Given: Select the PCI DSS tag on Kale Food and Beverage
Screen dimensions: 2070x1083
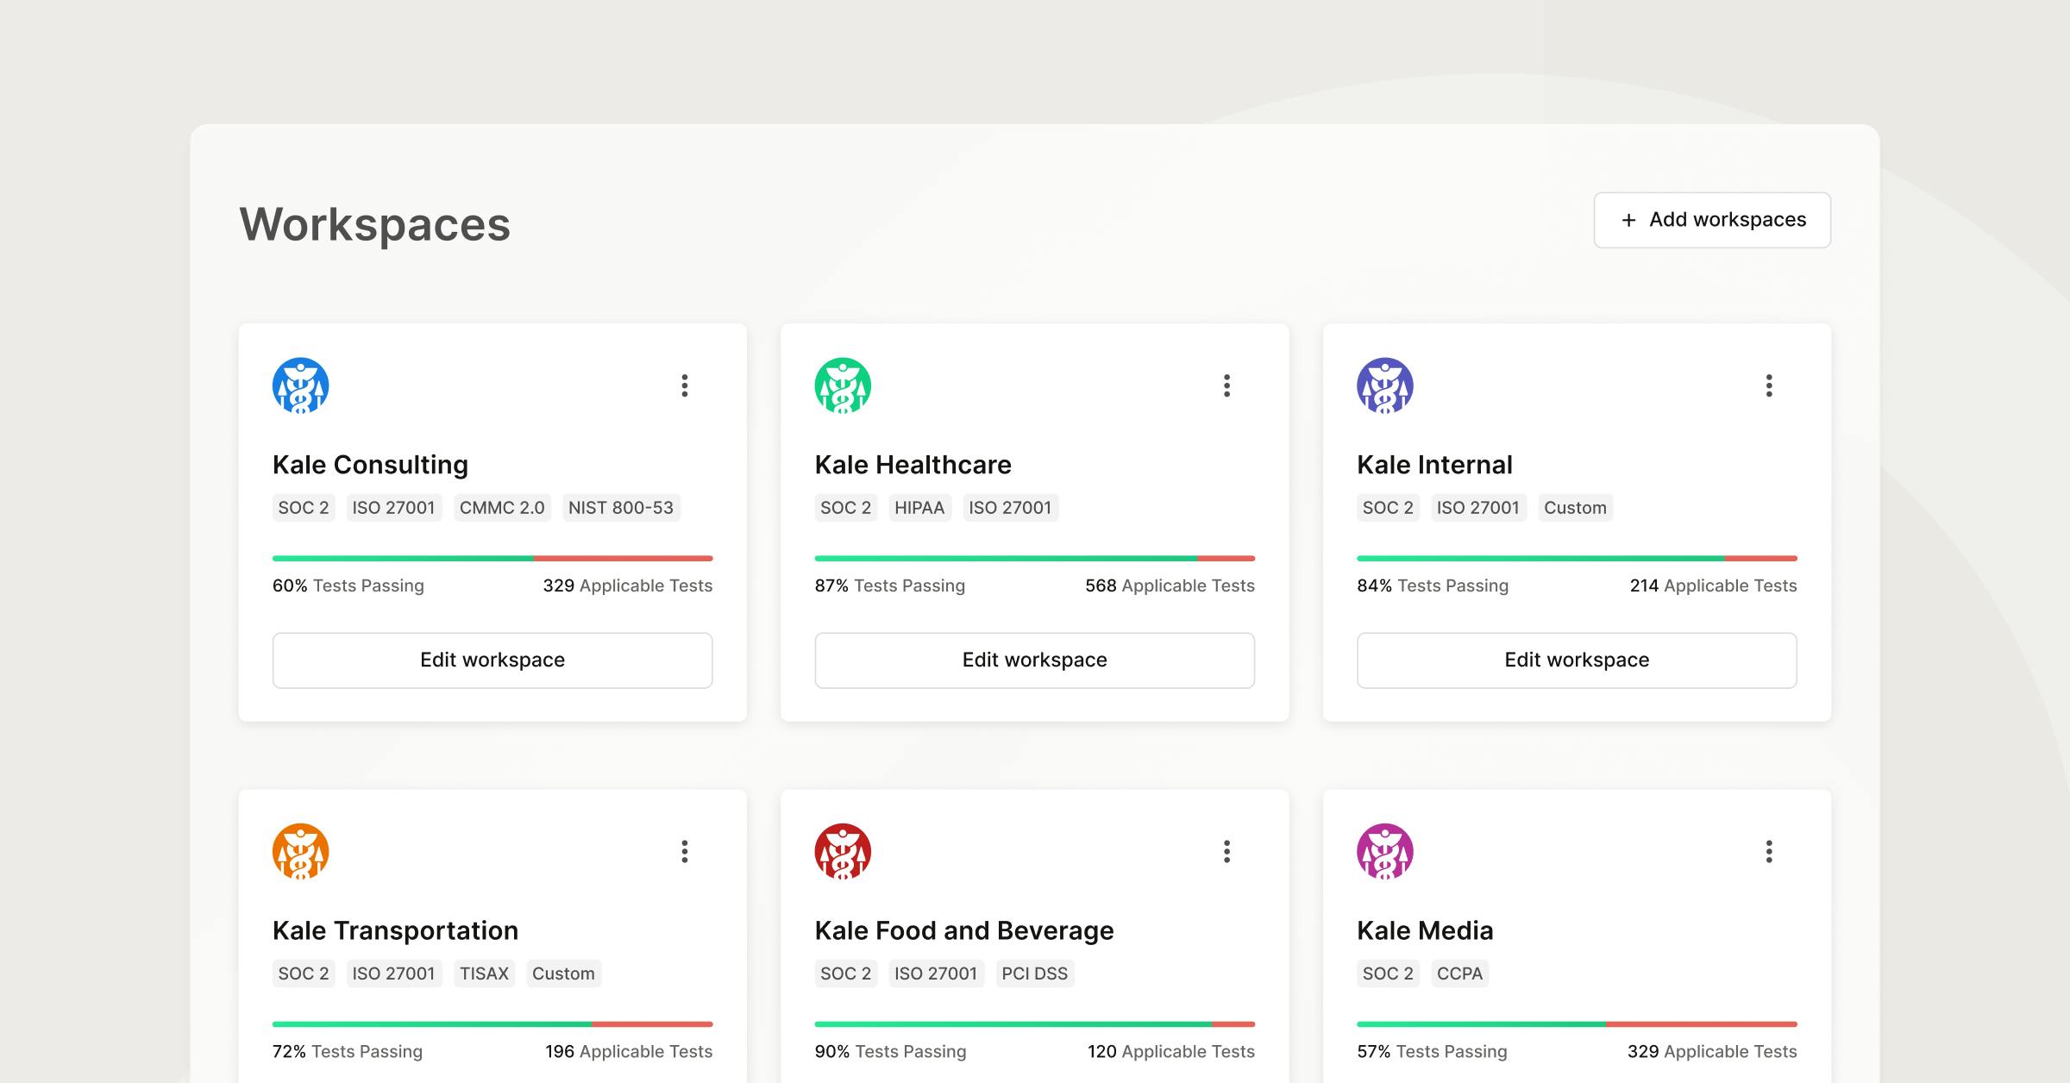Looking at the screenshot, I should [1035, 973].
